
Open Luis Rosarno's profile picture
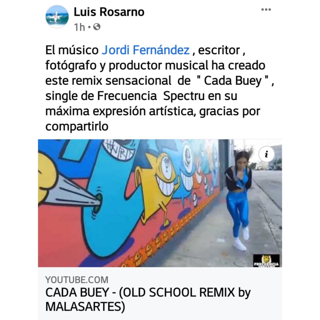tap(57, 17)
